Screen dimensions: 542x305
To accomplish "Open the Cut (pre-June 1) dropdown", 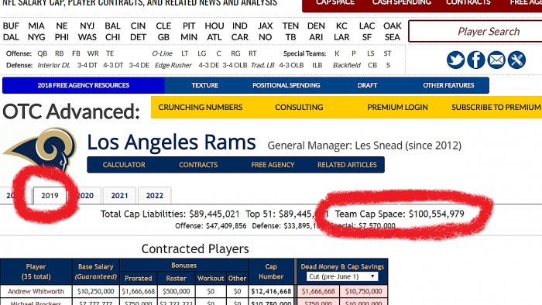I will [x=342, y=276].
